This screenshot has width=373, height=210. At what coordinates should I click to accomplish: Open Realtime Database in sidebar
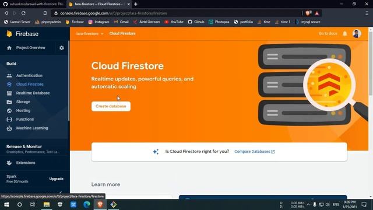click(33, 93)
